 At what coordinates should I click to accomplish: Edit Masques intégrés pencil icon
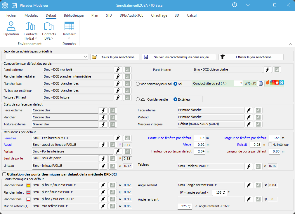click(x=249, y=124)
